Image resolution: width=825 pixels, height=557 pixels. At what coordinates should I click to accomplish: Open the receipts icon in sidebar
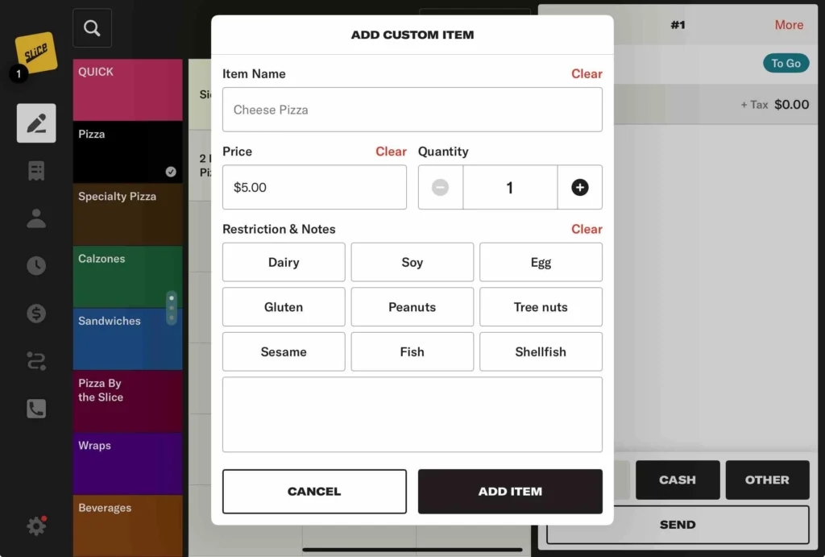(36, 171)
